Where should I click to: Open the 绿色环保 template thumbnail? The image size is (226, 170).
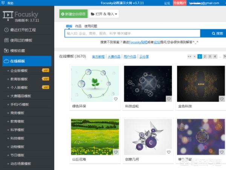[x=95, y=84]
